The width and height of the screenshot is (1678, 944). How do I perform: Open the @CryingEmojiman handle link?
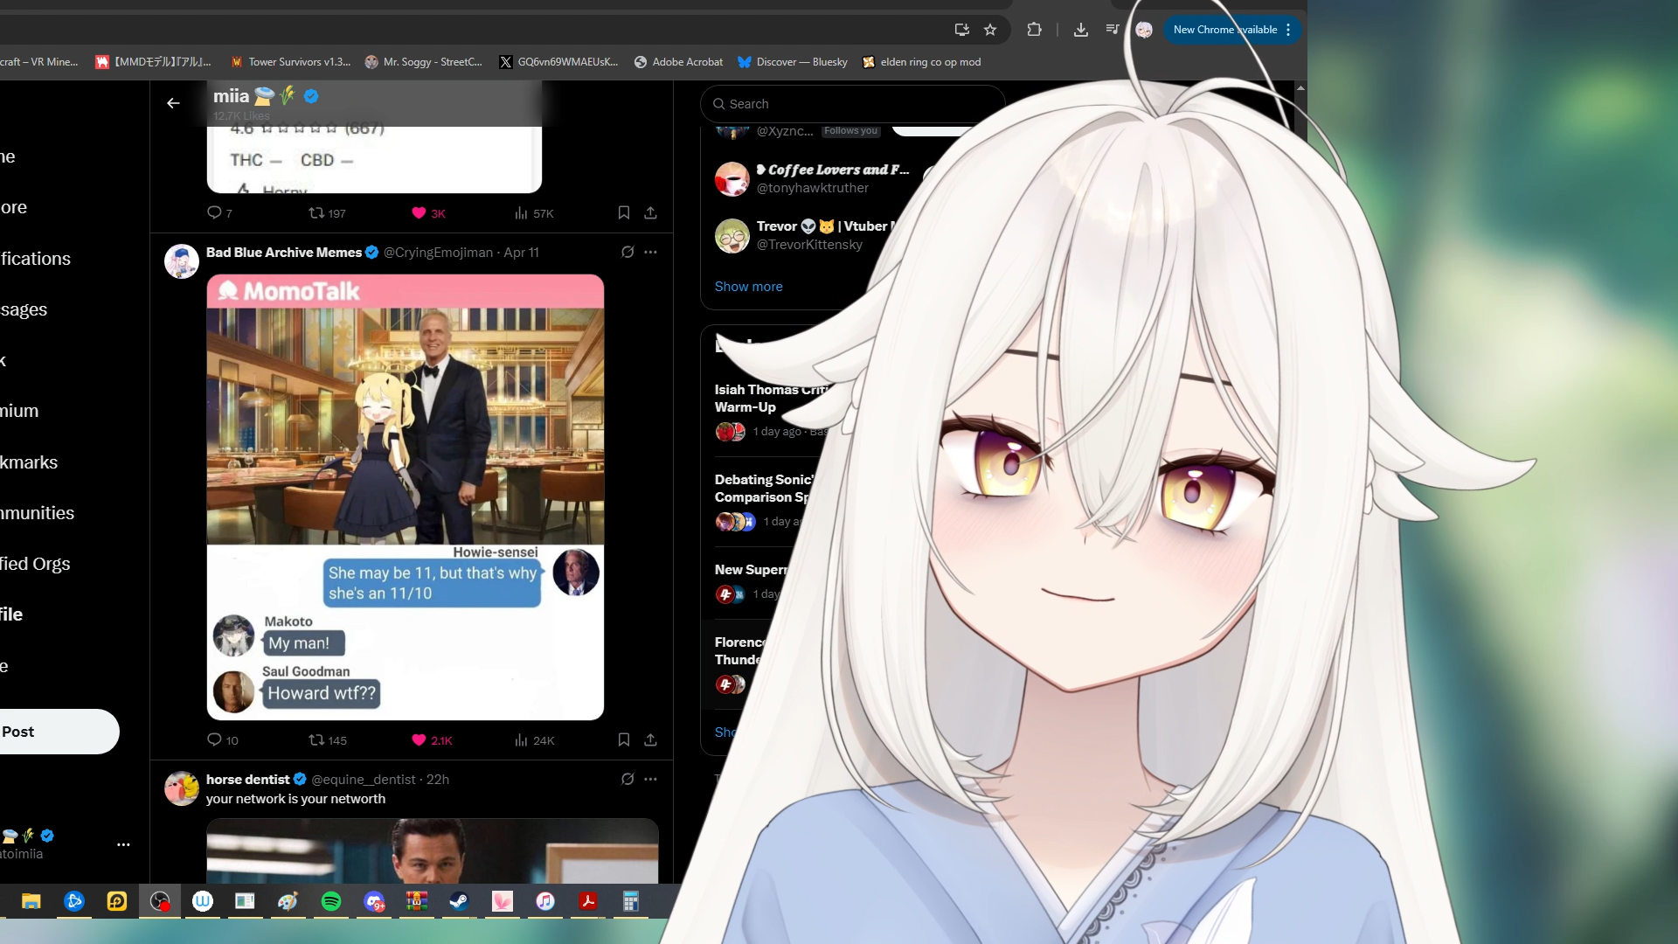pyautogui.click(x=438, y=252)
